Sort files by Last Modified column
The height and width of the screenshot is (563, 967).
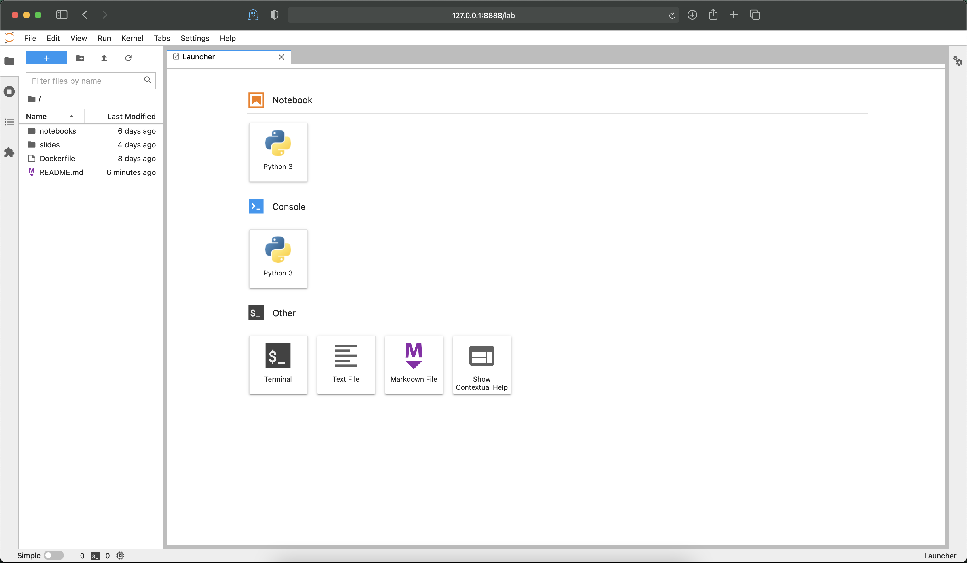point(131,116)
